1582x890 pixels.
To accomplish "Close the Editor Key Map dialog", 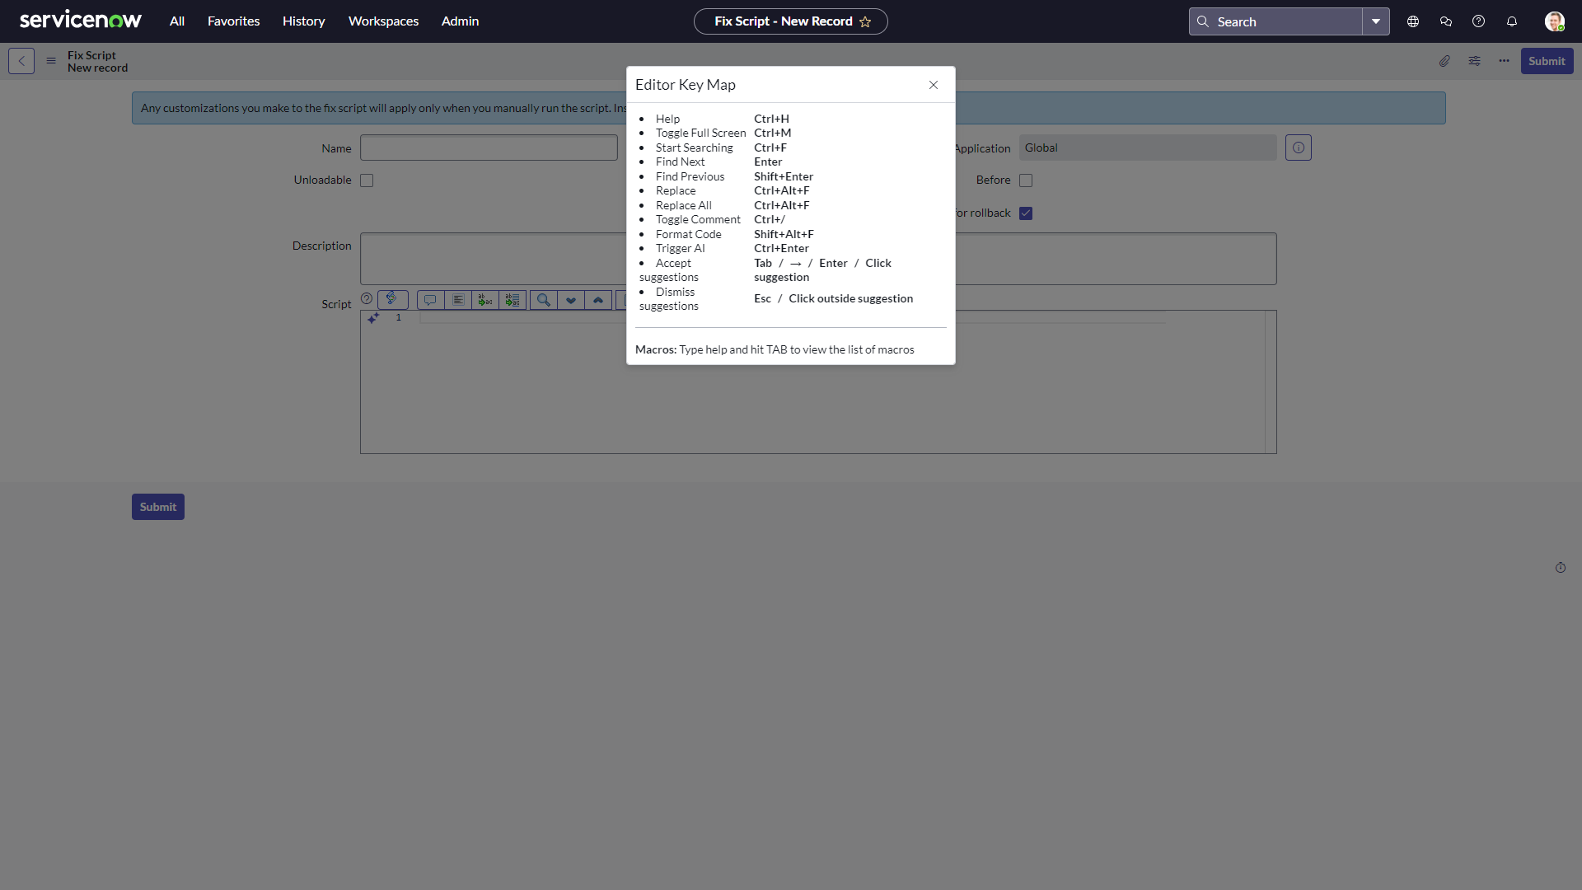I will [934, 85].
